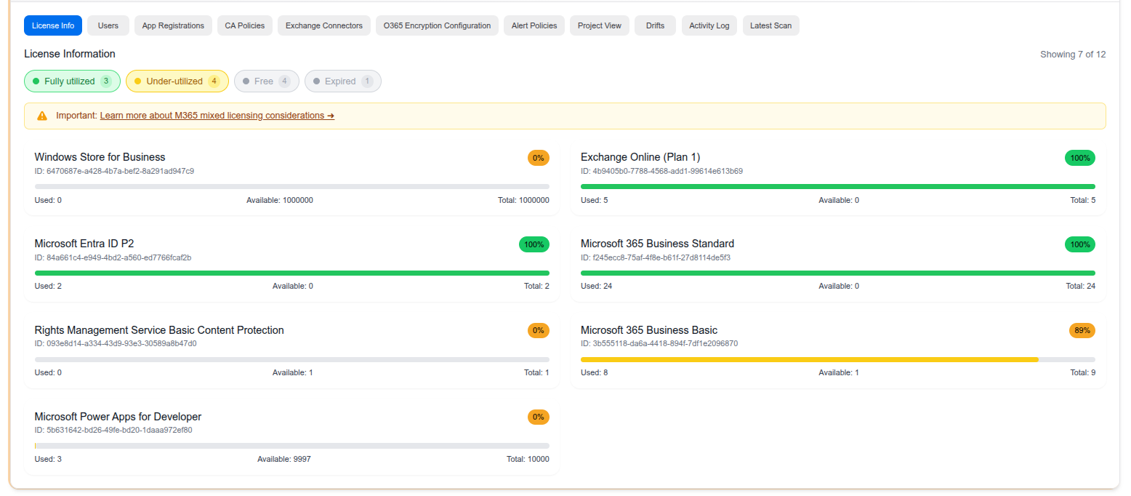Toggle the Under-utilized filter chip

(177, 81)
